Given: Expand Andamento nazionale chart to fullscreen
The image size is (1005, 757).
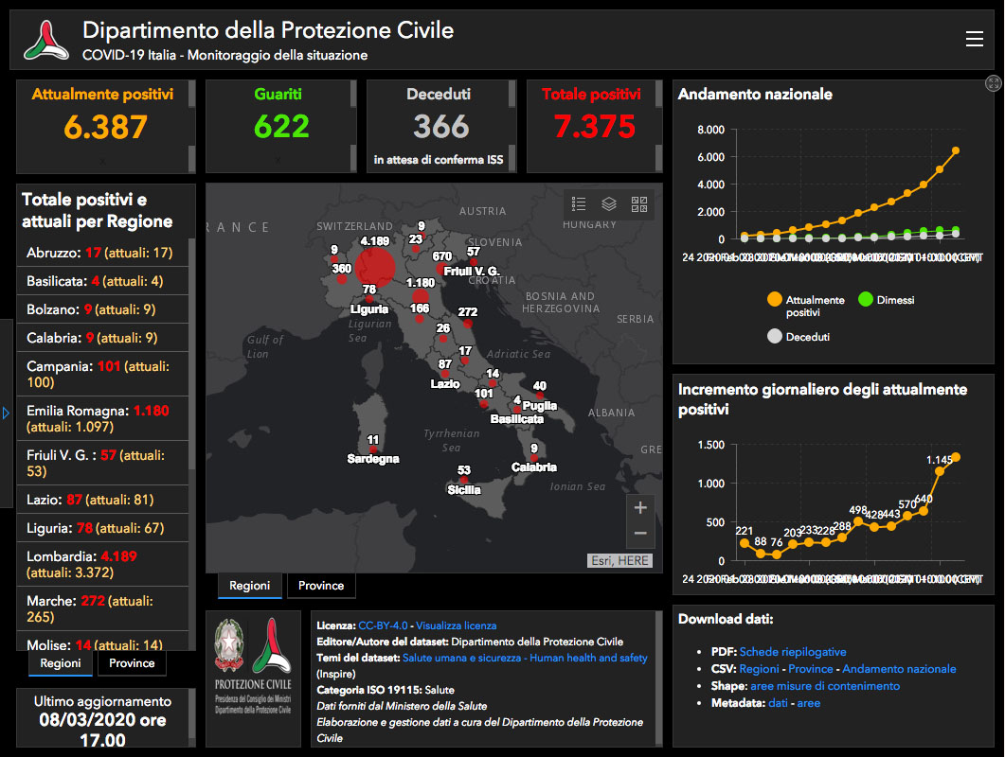Looking at the screenshot, I should [x=993, y=84].
